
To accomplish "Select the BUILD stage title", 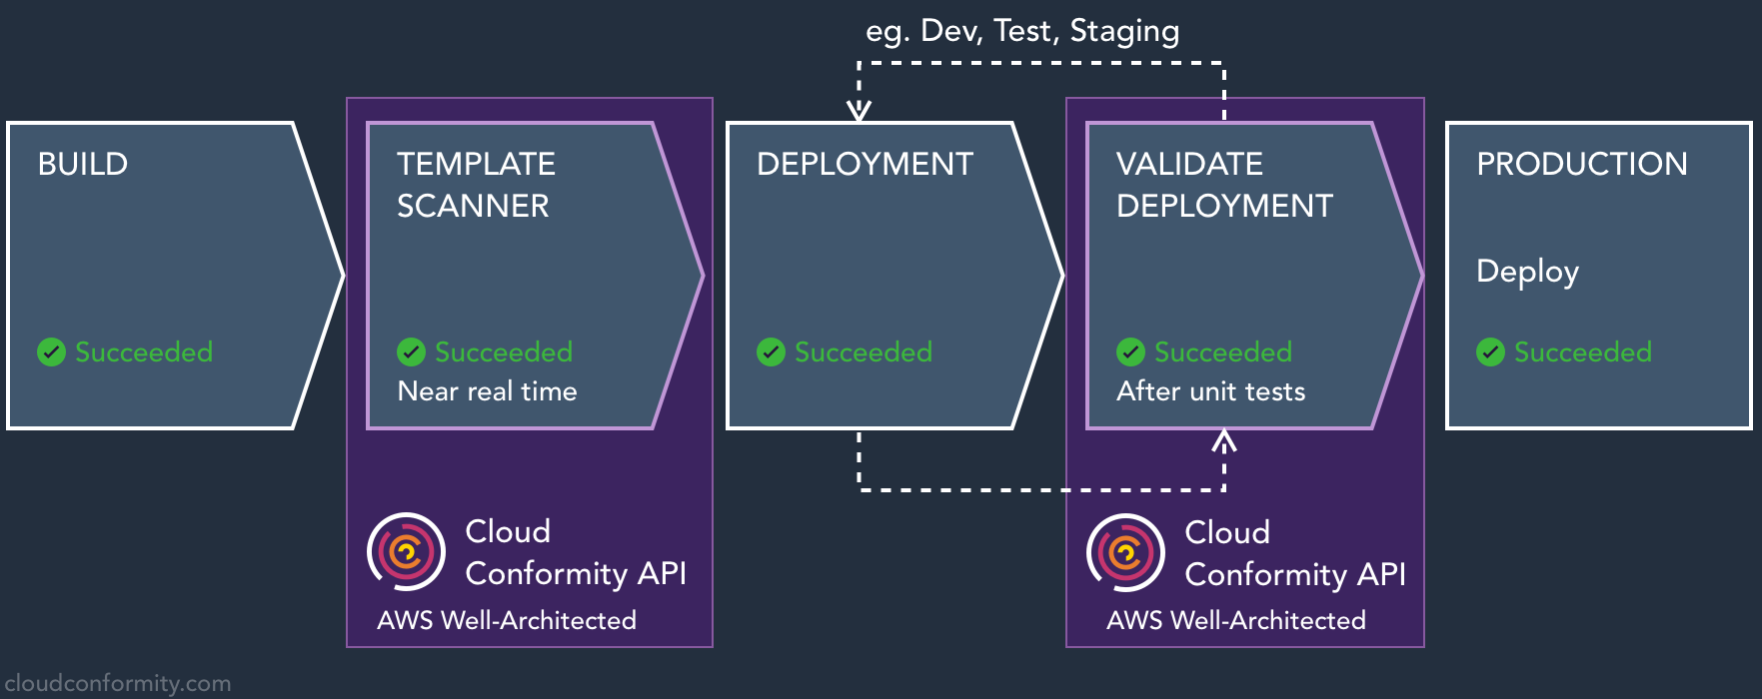I will tap(83, 164).
